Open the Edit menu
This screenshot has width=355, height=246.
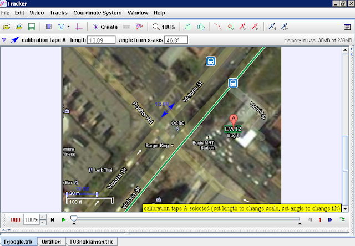point(19,13)
